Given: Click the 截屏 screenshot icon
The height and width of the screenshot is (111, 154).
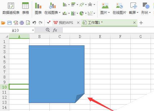Looking at the screenshot, I should tap(133, 5).
